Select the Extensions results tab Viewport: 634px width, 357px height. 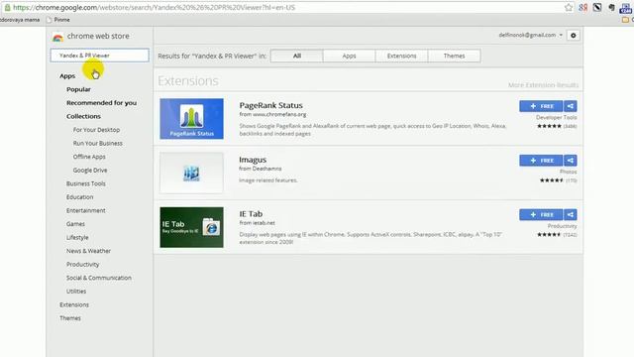pyautogui.click(x=401, y=56)
